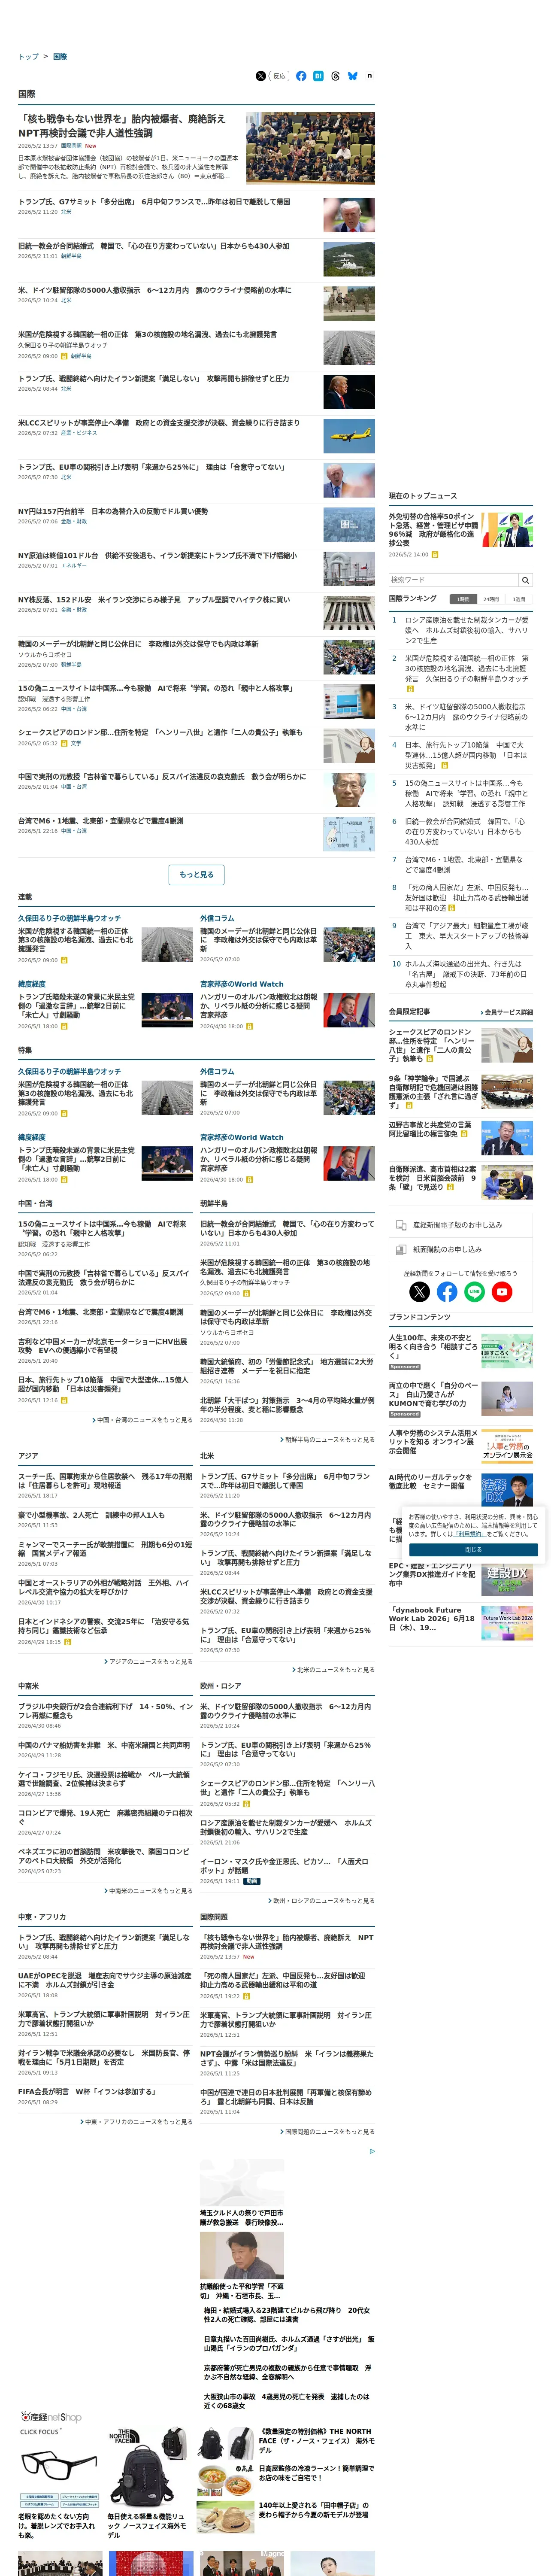This screenshot has height=2576, width=551.
Task: Open 会員サービス詳細 chevron link
Action: coord(508,1012)
